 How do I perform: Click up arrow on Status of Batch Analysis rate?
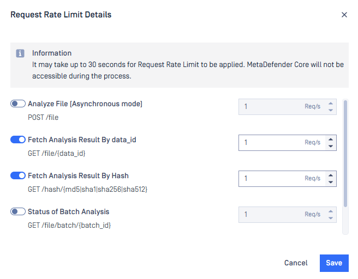click(330, 211)
